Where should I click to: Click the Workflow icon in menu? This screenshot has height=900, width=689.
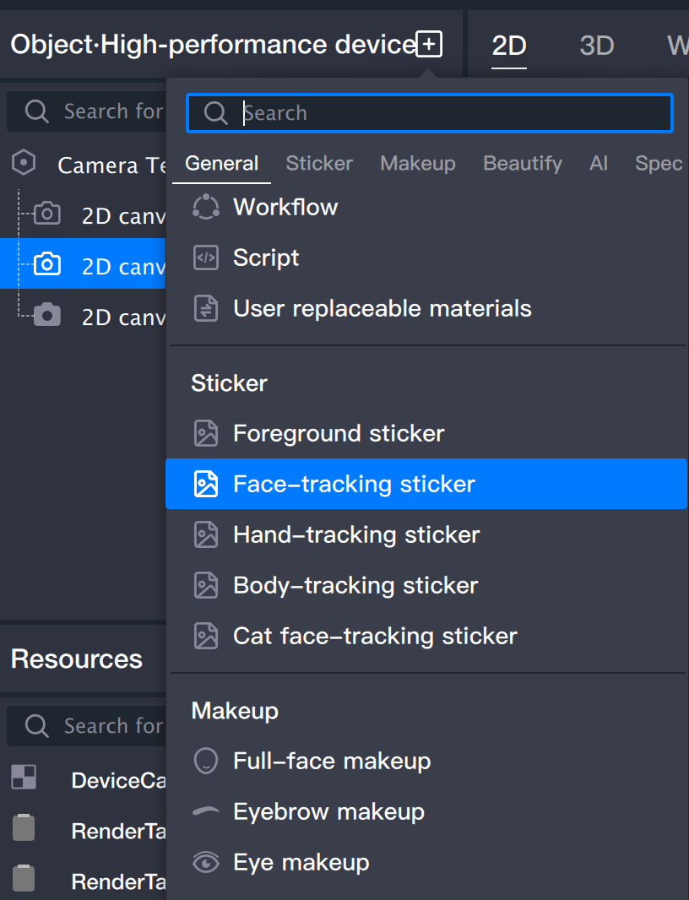coord(206,207)
